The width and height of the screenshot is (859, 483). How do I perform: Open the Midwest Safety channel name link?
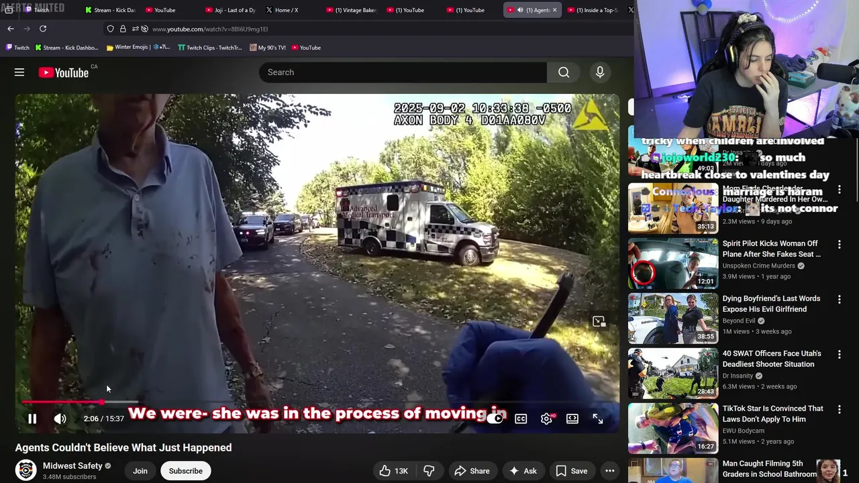(72, 466)
